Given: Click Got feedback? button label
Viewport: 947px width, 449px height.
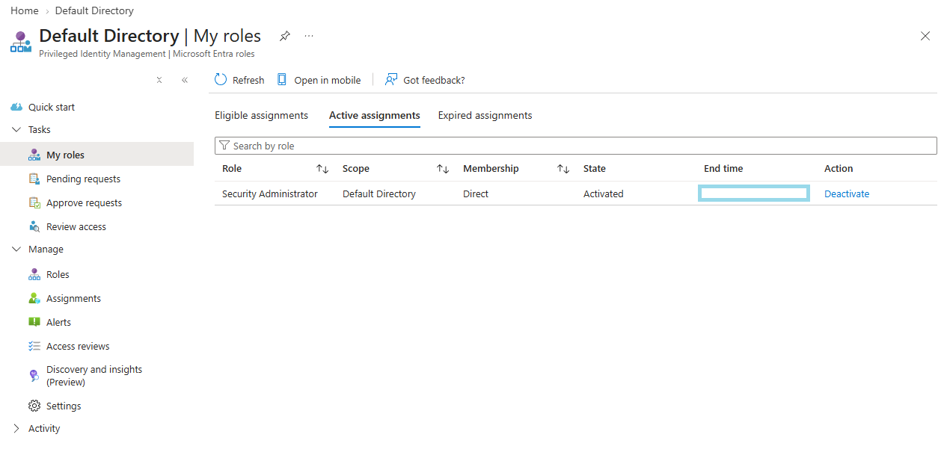Looking at the screenshot, I should click(x=434, y=80).
